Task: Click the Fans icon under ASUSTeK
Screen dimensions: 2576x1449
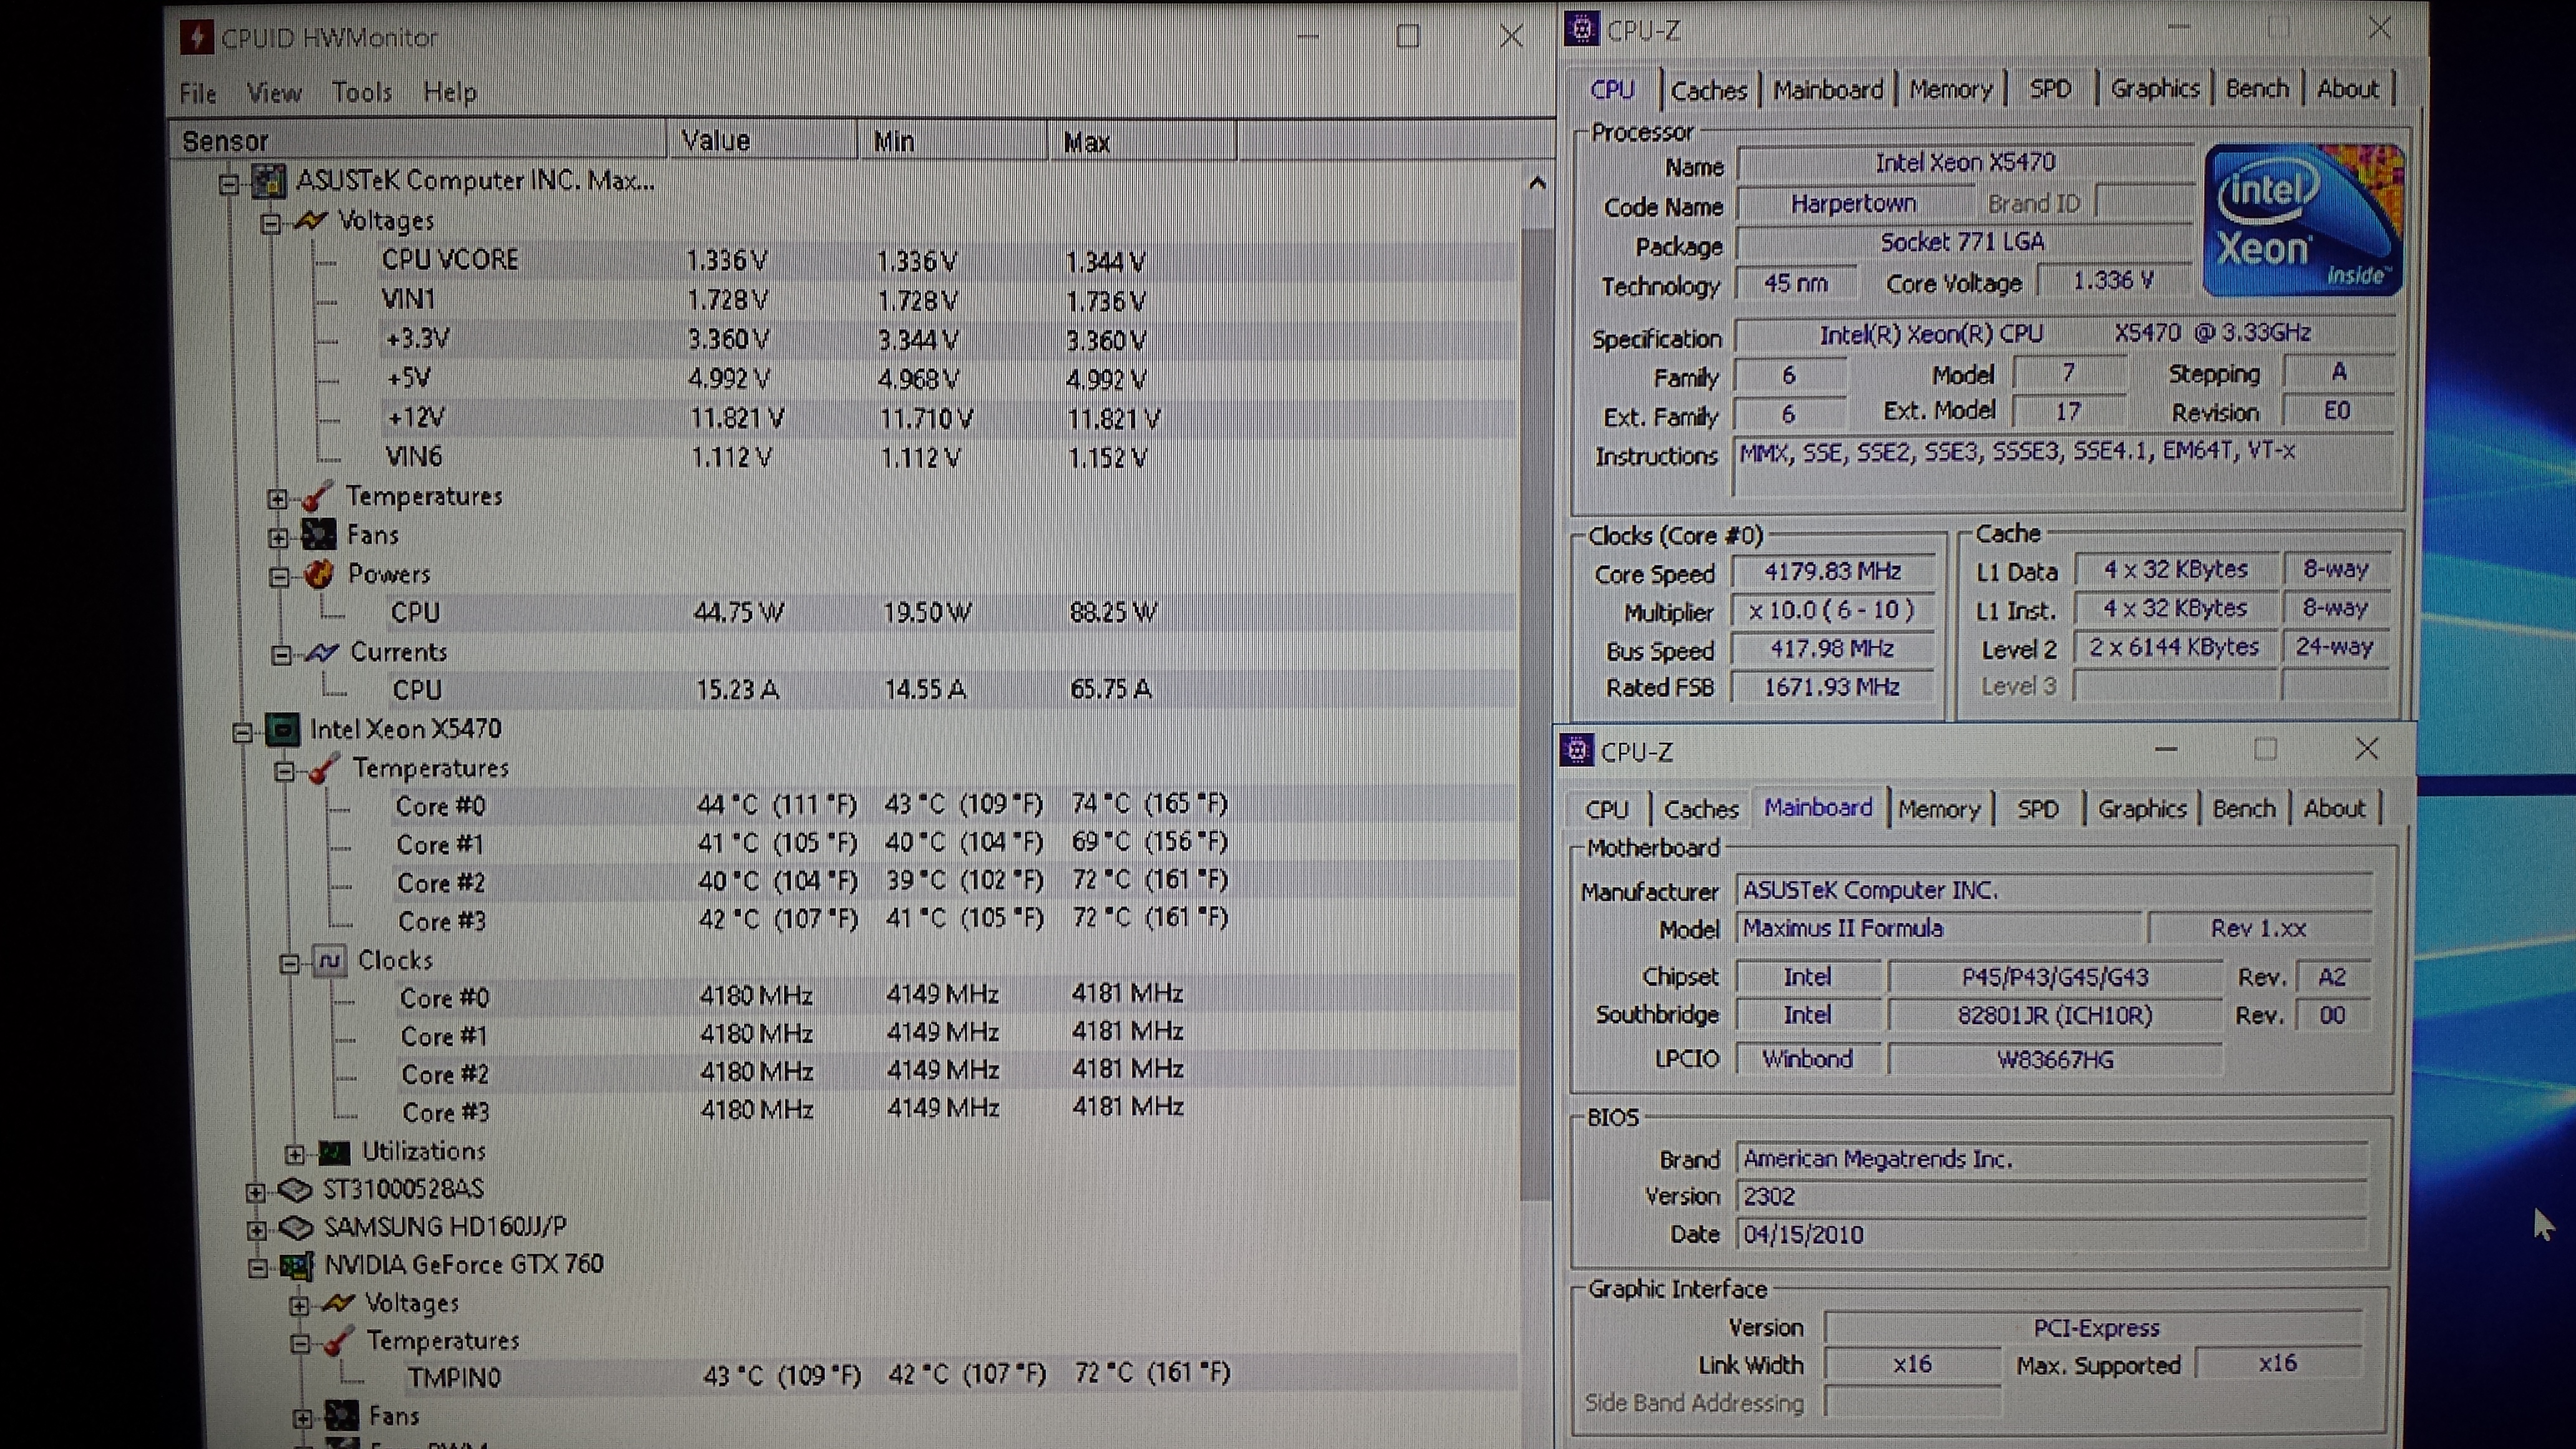Action: (319, 535)
